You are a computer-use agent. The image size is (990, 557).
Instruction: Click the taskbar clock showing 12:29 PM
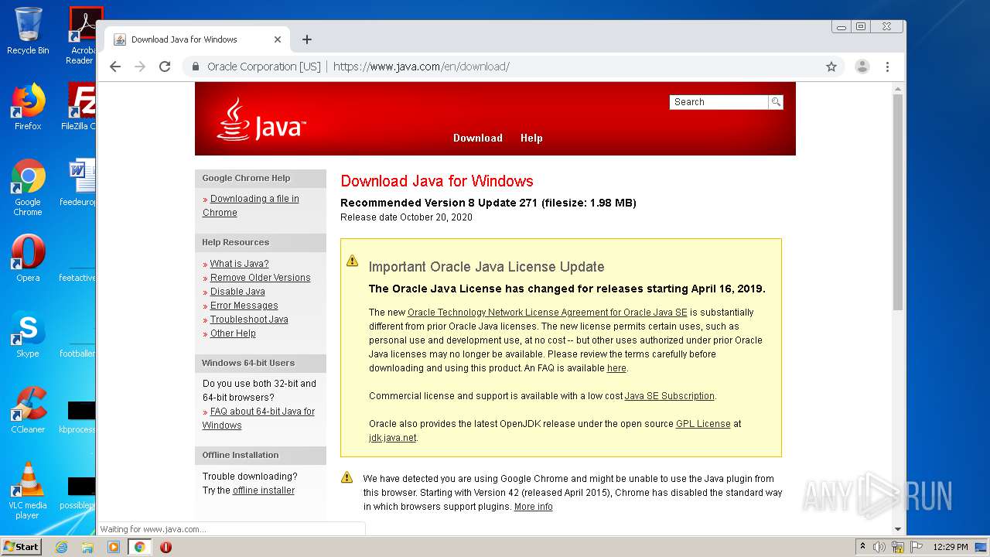click(x=951, y=547)
